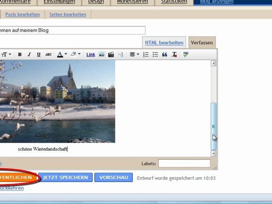272x204 pixels.
Task: Insert a bulleted list
Action: tap(155, 54)
